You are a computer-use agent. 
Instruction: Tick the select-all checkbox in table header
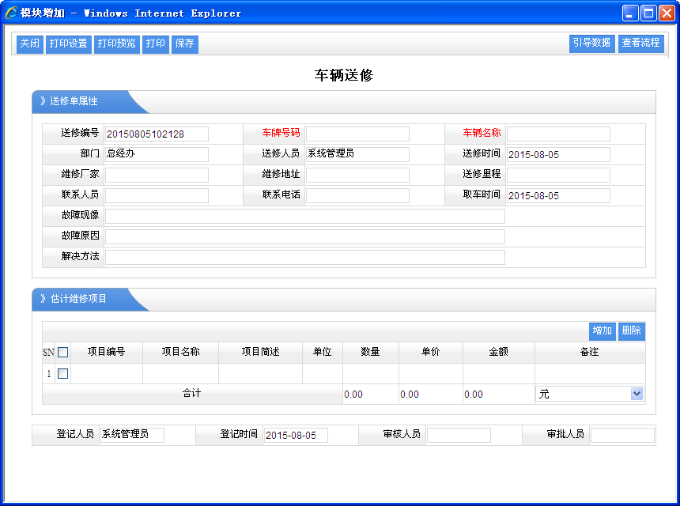click(x=63, y=353)
